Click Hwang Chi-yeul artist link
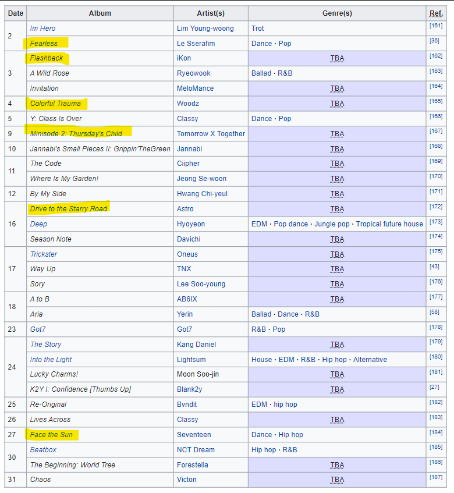This screenshot has height=493, width=454. (x=202, y=194)
